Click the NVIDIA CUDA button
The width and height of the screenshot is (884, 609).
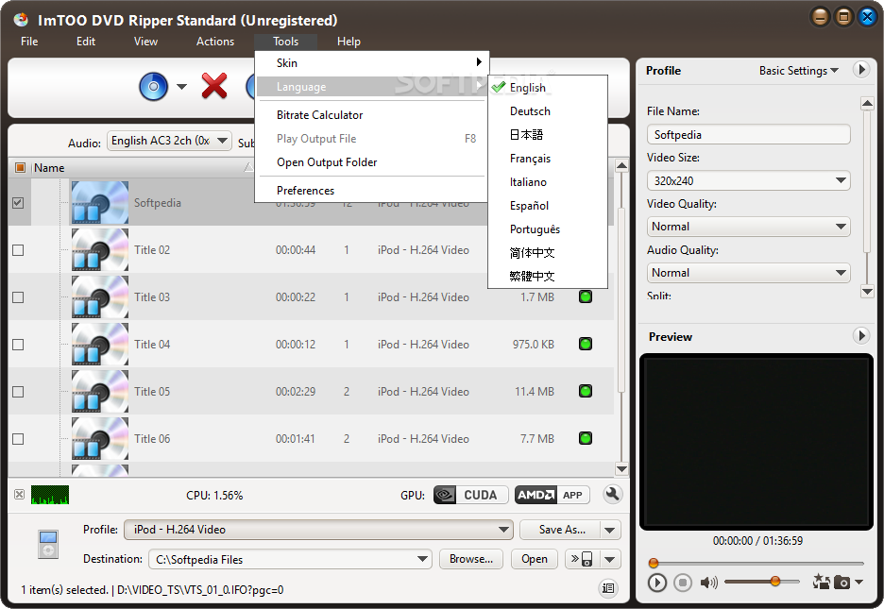pos(470,495)
